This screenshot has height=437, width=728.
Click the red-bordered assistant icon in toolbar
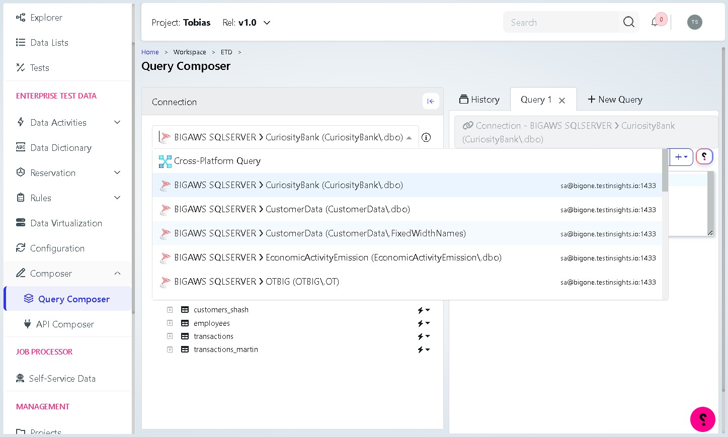click(x=704, y=157)
